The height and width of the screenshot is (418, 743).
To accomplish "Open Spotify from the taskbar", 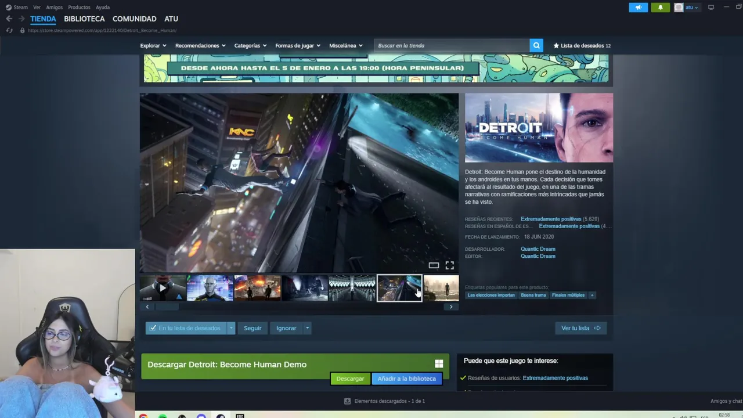I will [x=163, y=416].
